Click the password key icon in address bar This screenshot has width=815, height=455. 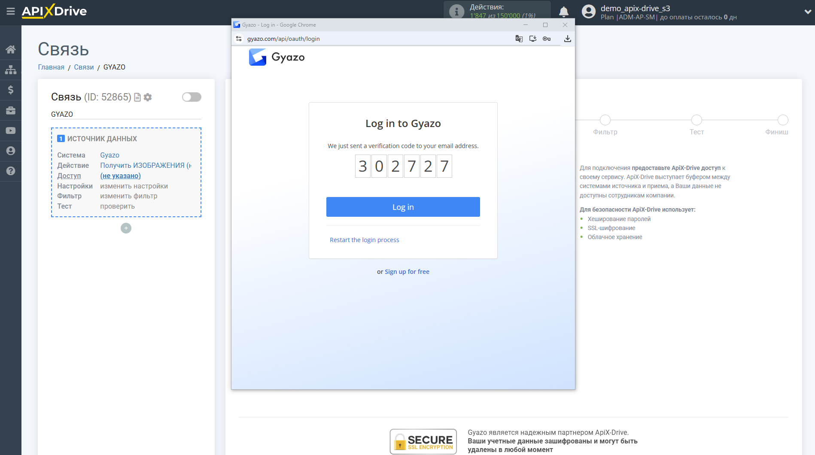[x=547, y=39]
